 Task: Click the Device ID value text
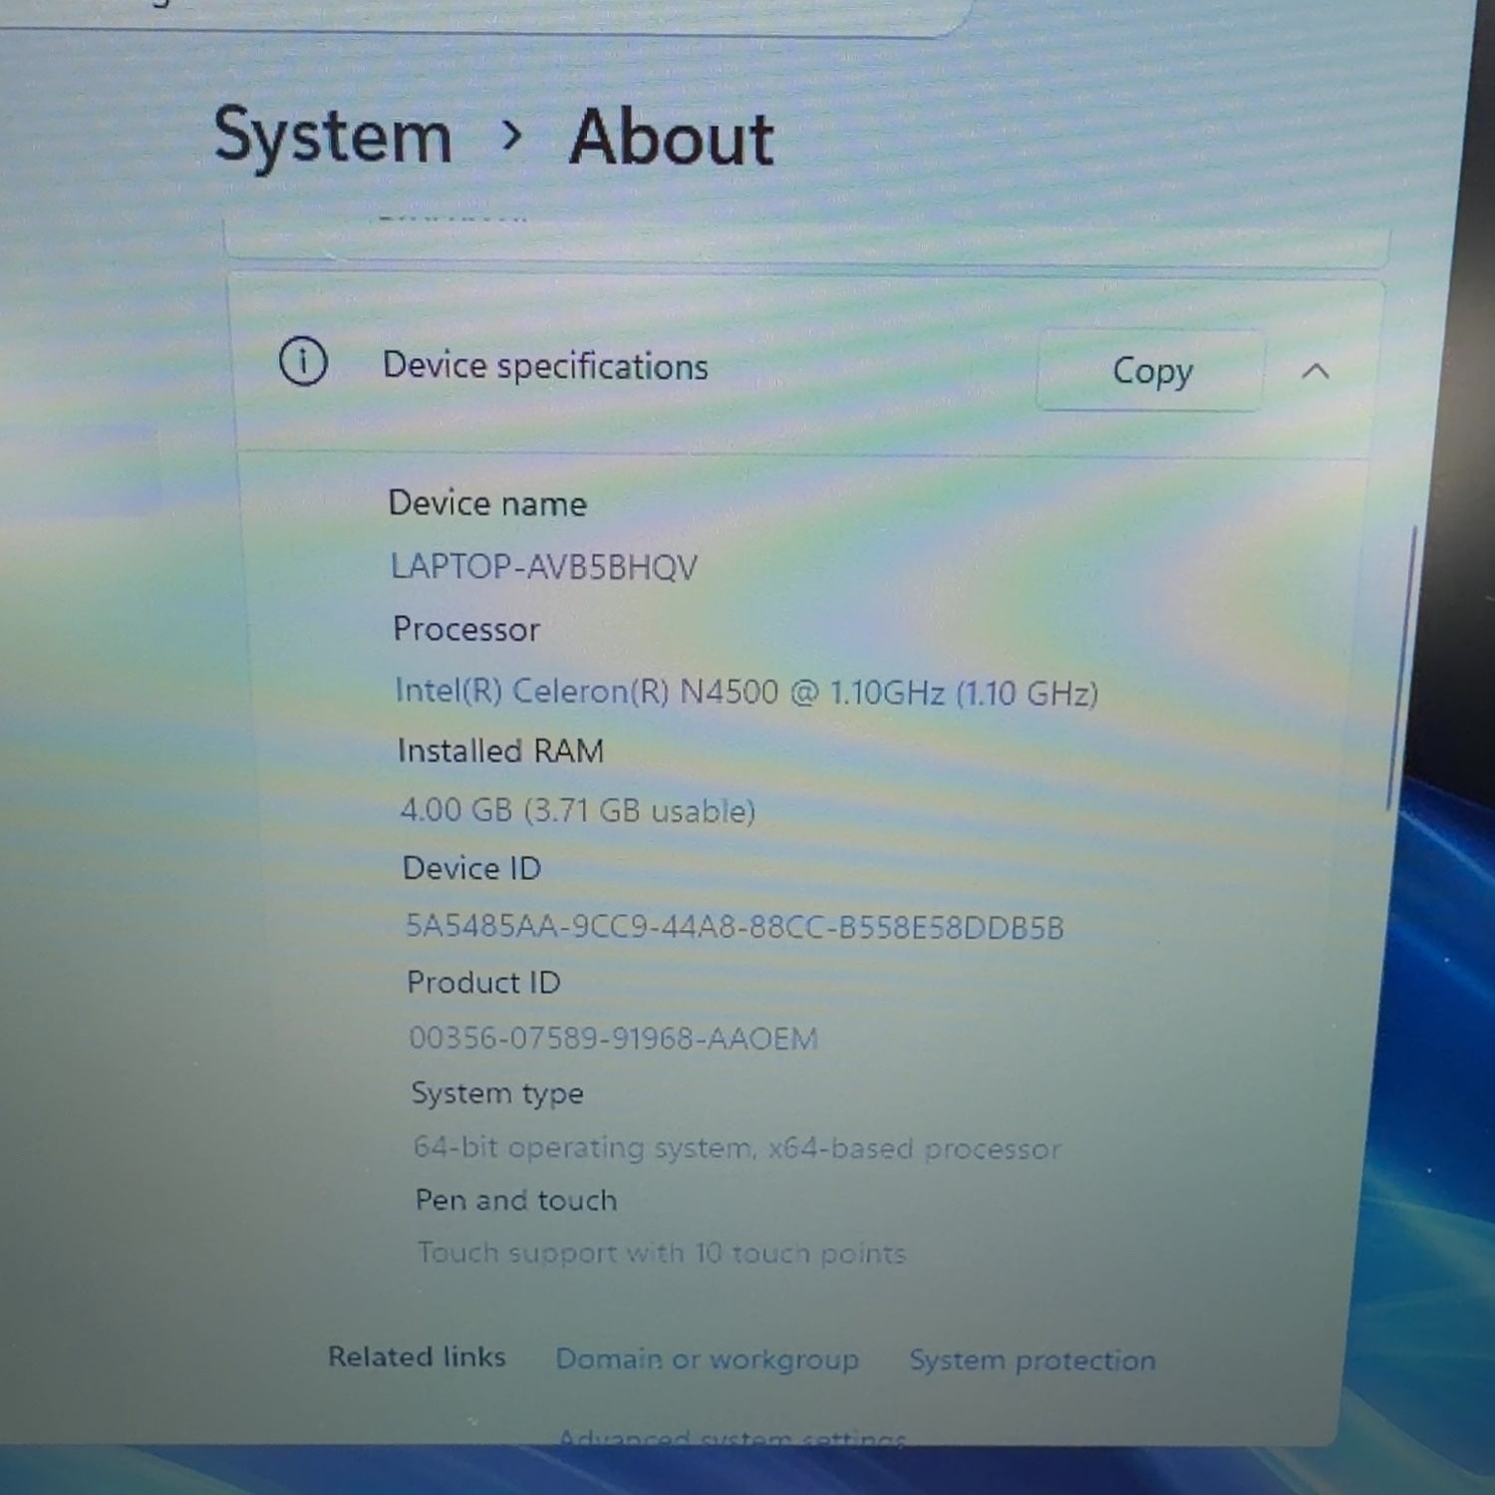[x=735, y=927]
